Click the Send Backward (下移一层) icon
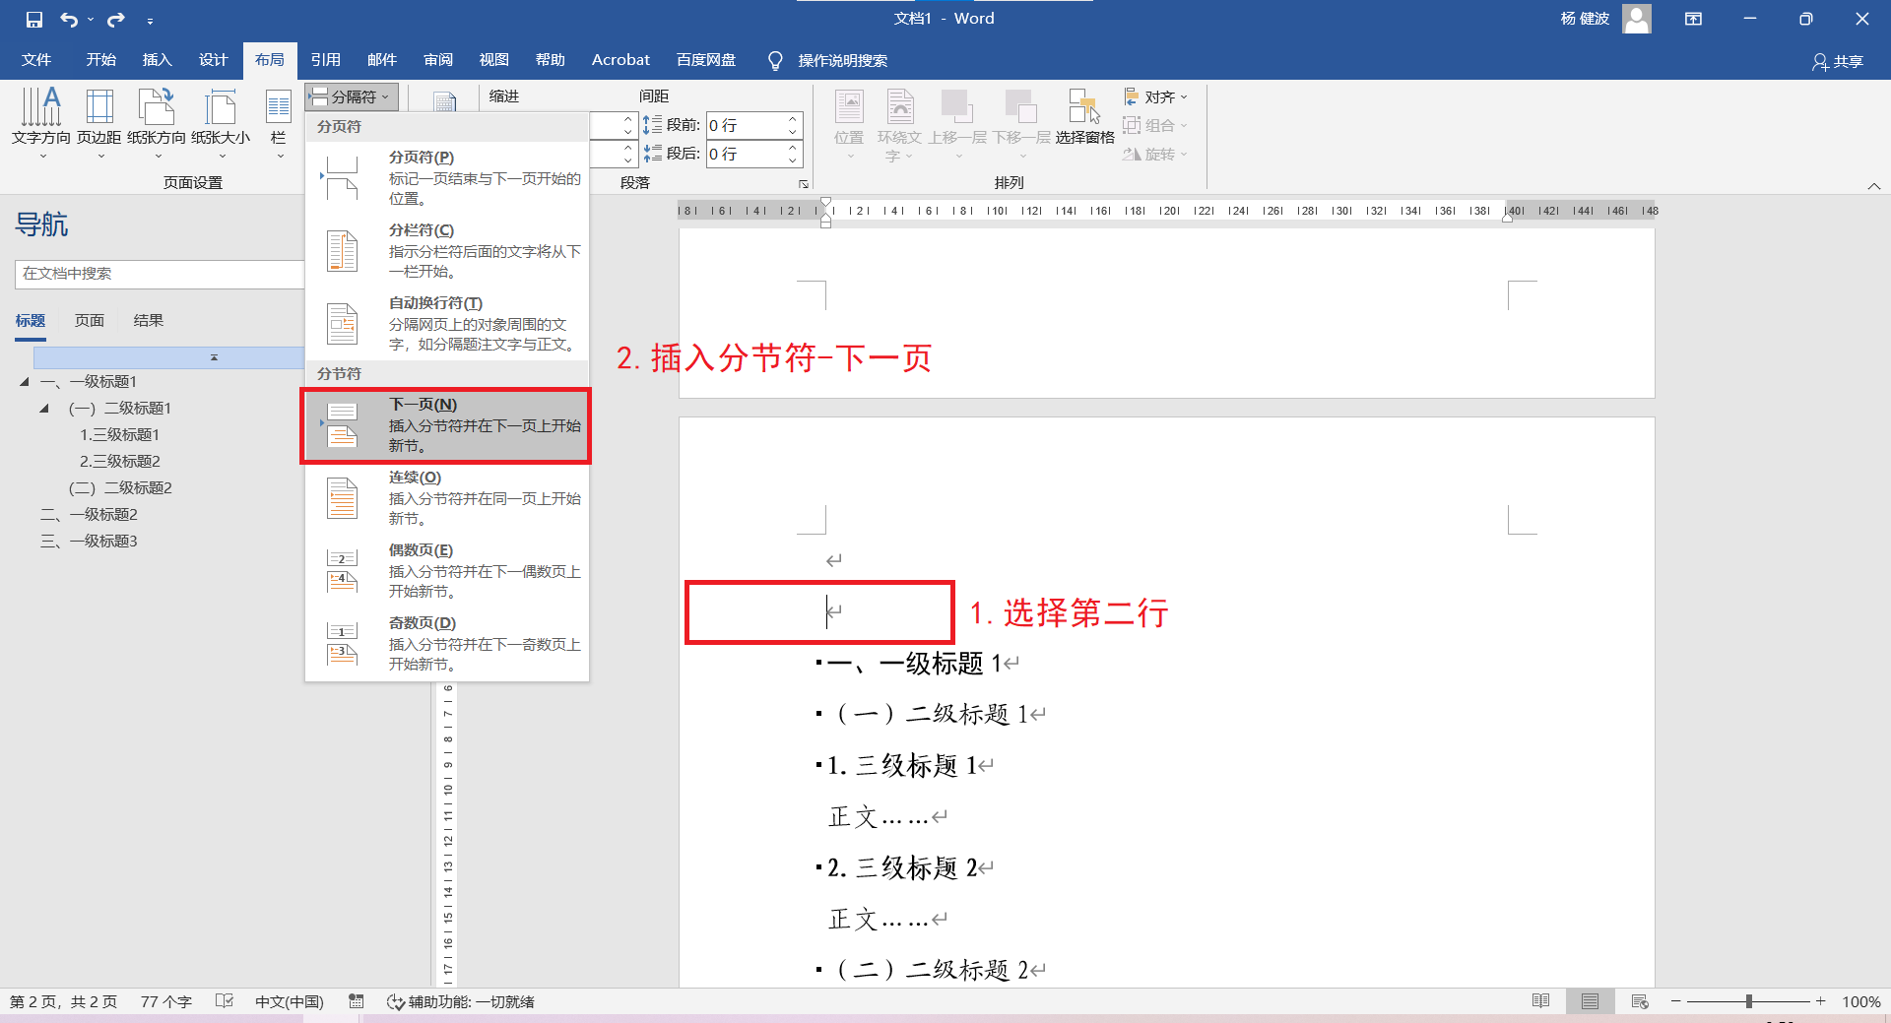The width and height of the screenshot is (1891, 1023). tap(1021, 106)
